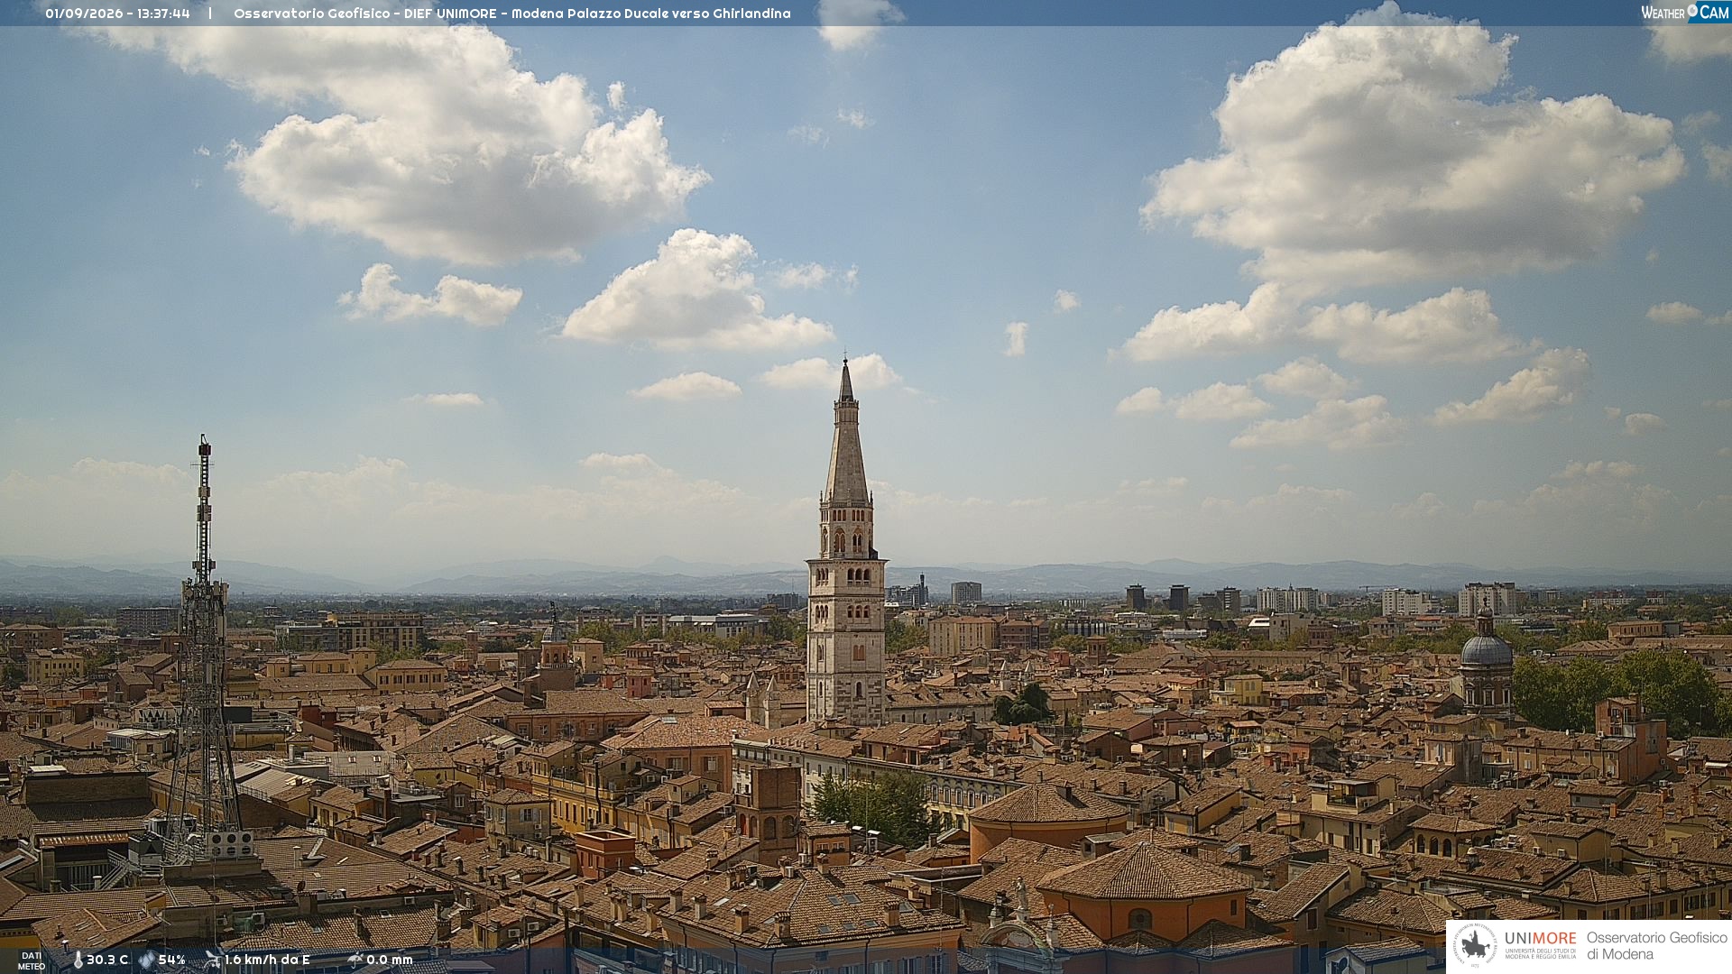Click Osservatorio Geofisico di Modena label
The width and height of the screenshot is (1732, 974).
click(1656, 945)
